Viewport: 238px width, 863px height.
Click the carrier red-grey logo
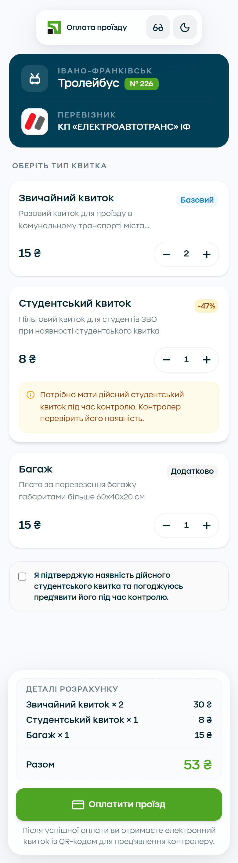35,121
